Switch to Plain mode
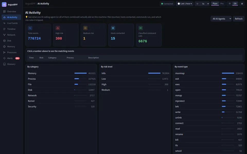This screenshot has width=247, height=154. click(215, 4)
